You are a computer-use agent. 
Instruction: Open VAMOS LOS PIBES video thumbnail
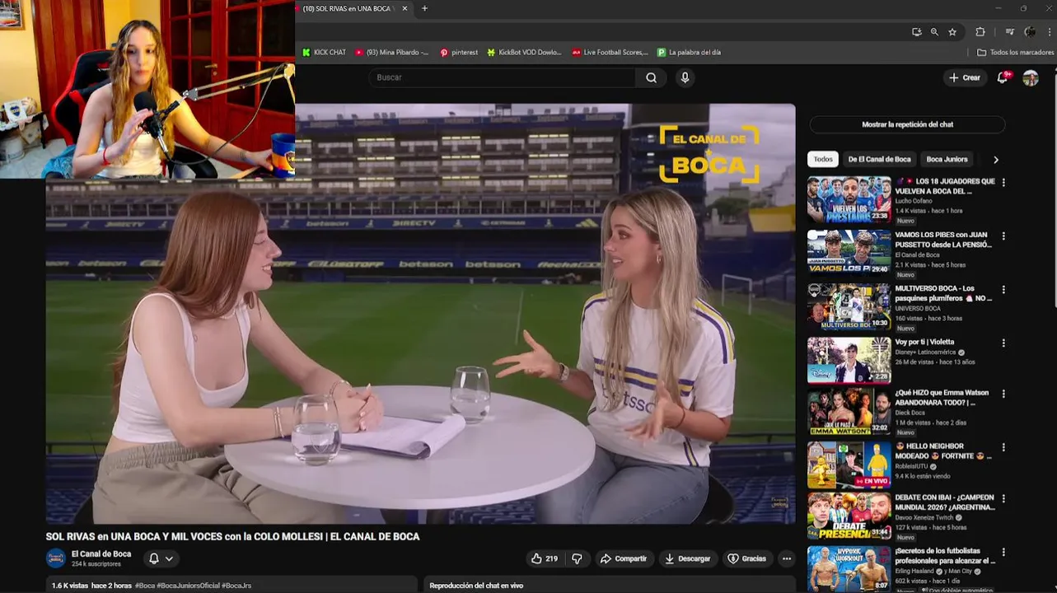[849, 253]
